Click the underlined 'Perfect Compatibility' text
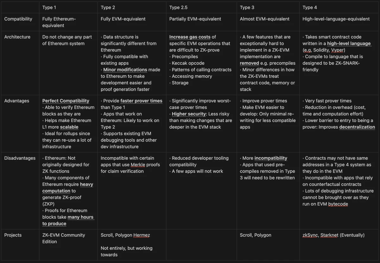The width and height of the screenshot is (380, 263). 66,101
